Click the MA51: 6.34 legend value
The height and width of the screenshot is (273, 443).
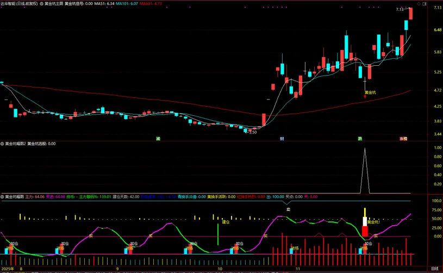pyautogui.click(x=104, y=4)
